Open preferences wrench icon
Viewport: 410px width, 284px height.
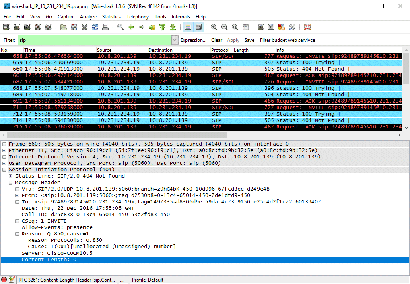pos(292,27)
